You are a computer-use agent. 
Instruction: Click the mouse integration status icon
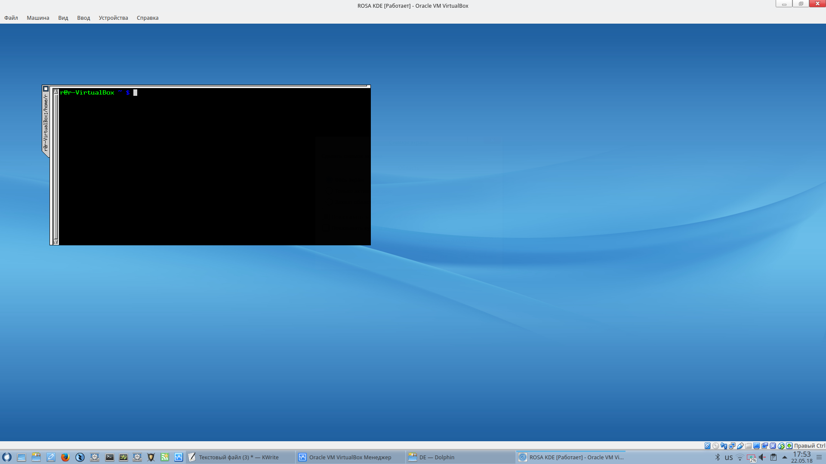781,446
